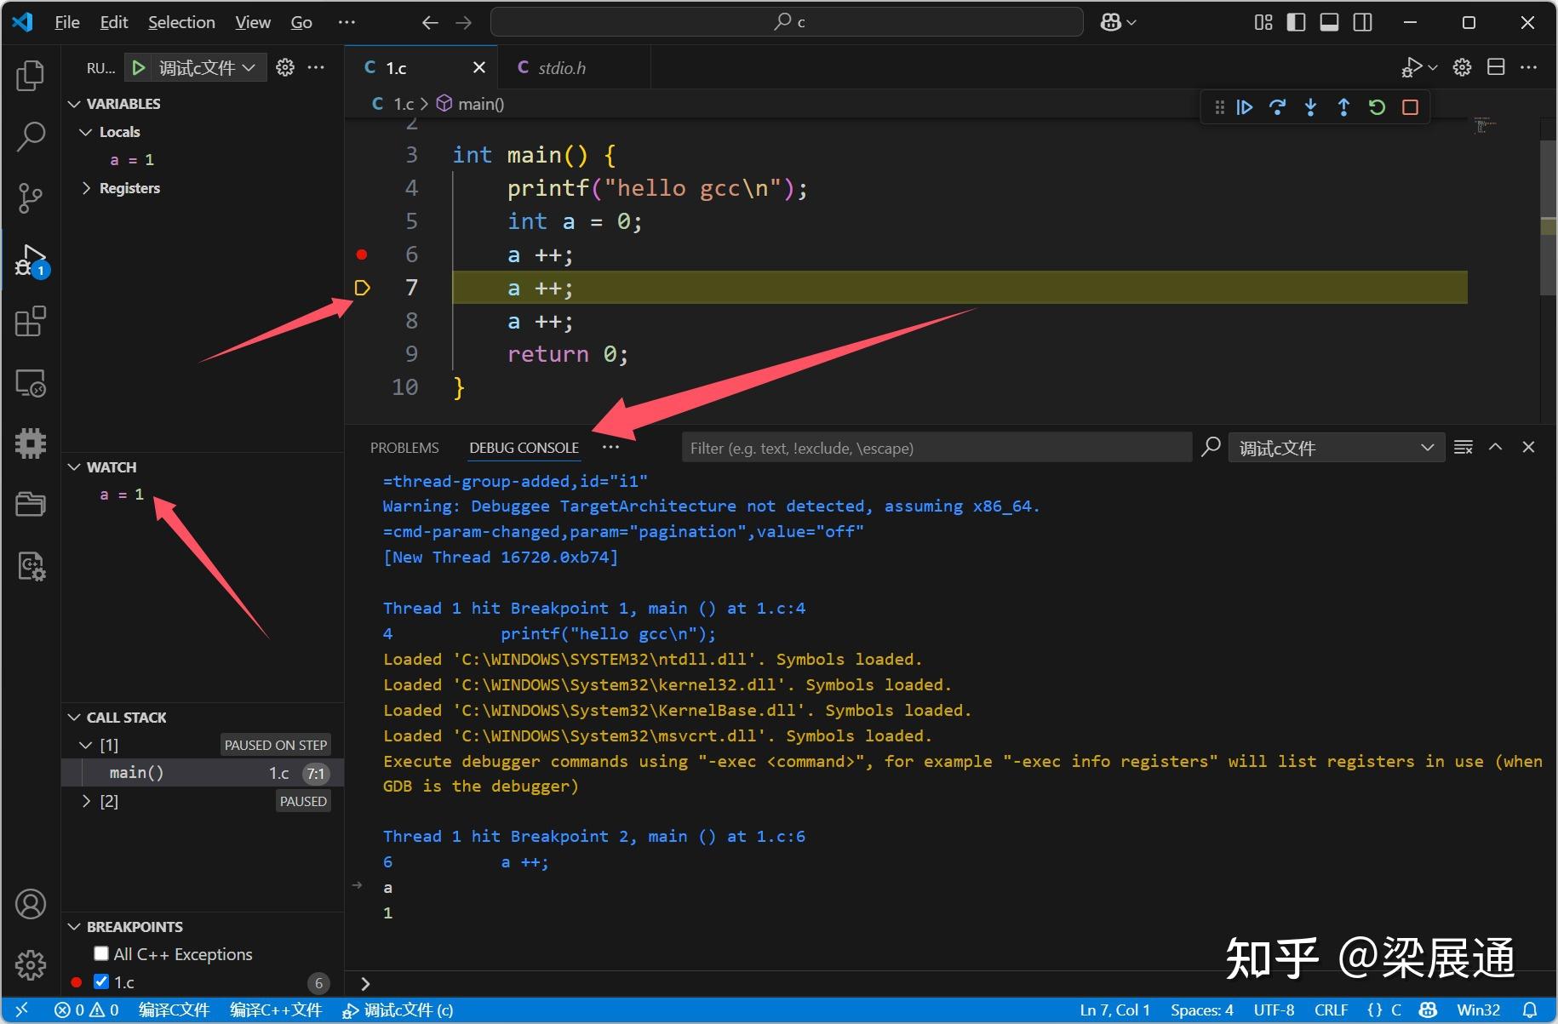Image resolution: width=1558 pixels, height=1024 pixels.
Task: Switch to the PROBLEMS tab
Action: 404,447
